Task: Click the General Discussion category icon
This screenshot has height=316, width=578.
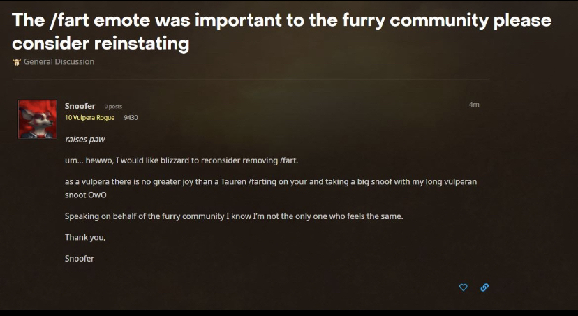Action: point(16,62)
